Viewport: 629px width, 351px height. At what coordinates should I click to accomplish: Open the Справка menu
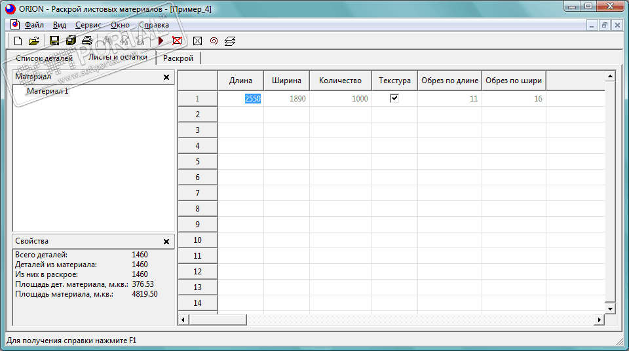pyautogui.click(x=154, y=25)
